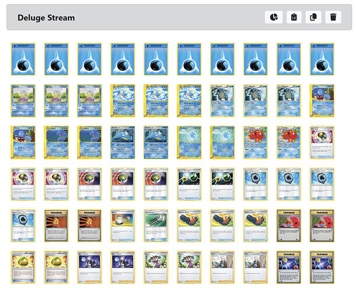Open the deck statistics pie chart

pyautogui.click(x=274, y=17)
